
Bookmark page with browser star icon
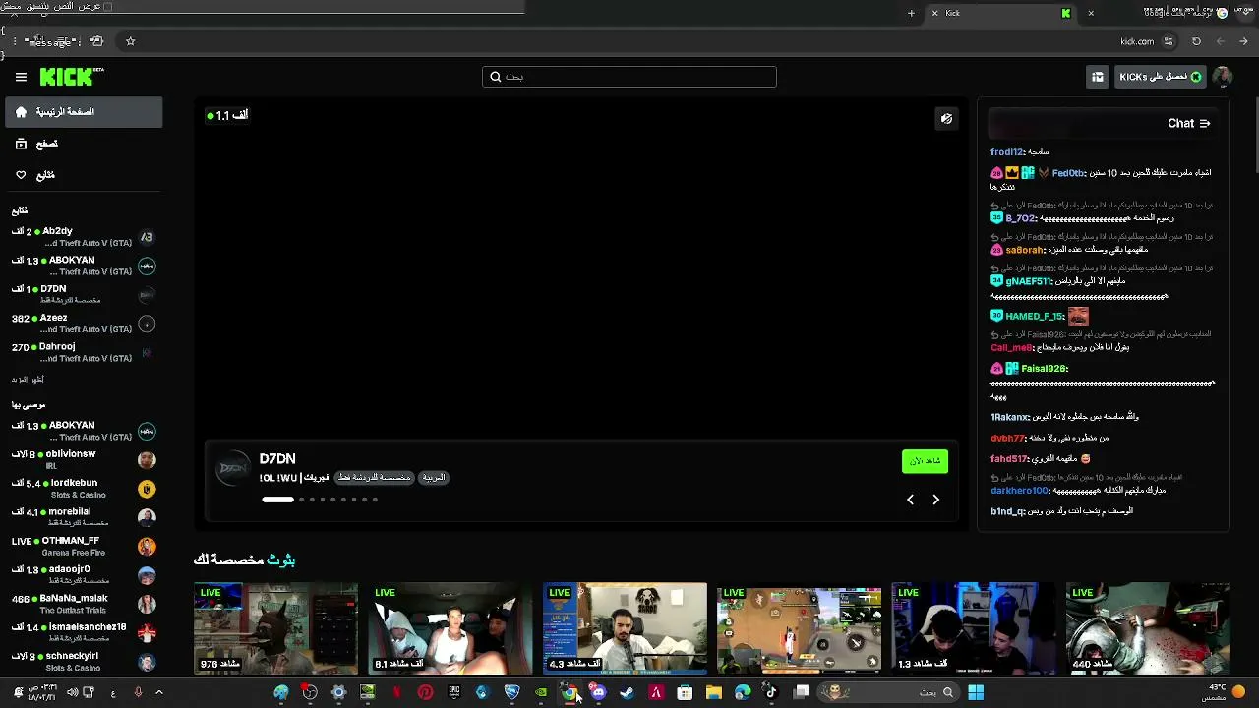(130, 41)
